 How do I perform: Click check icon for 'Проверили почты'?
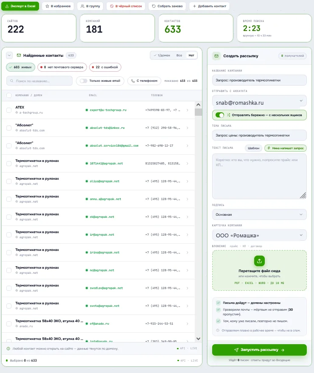coord(218,310)
